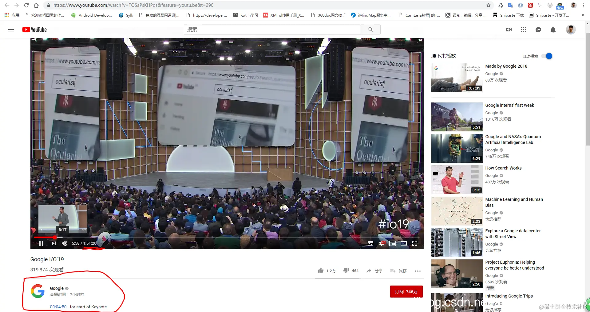The image size is (590, 312).
Task: Open the XMind bookmark
Action: 283,15
